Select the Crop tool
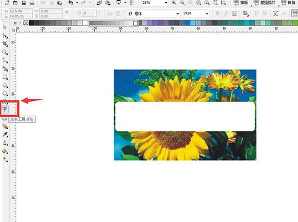 [x=5, y=44]
